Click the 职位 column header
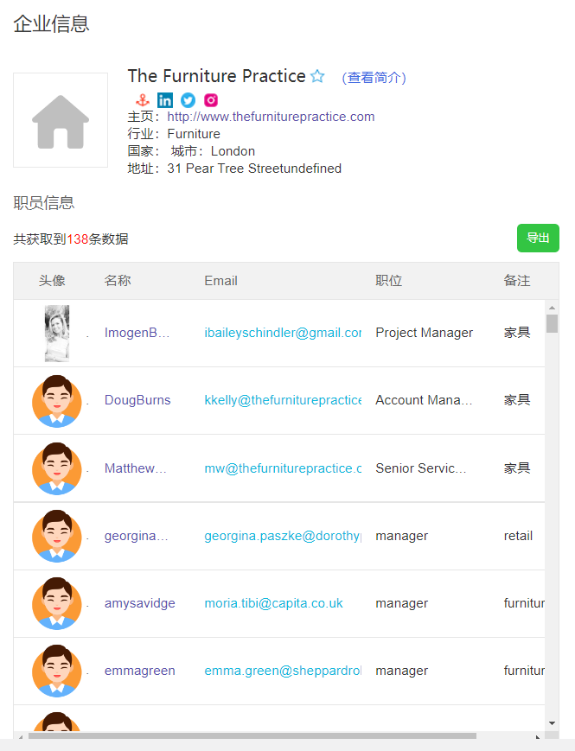 [x=388, y=281]
